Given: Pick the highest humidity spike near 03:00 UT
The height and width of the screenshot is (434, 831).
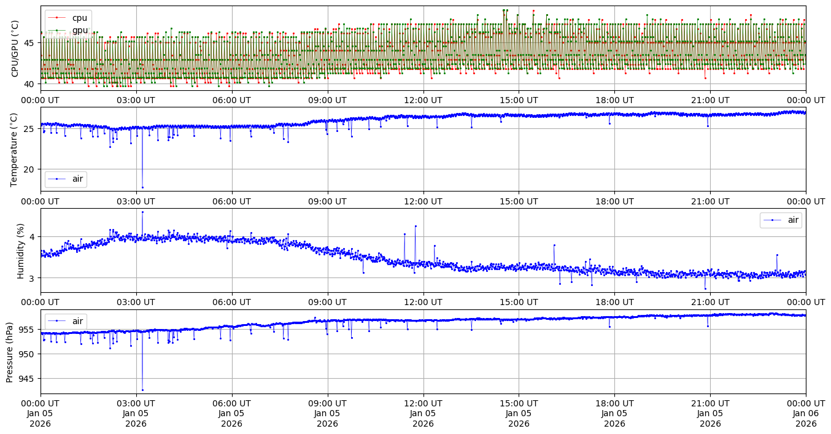Looking at the screenshot, I should point(142,212).
